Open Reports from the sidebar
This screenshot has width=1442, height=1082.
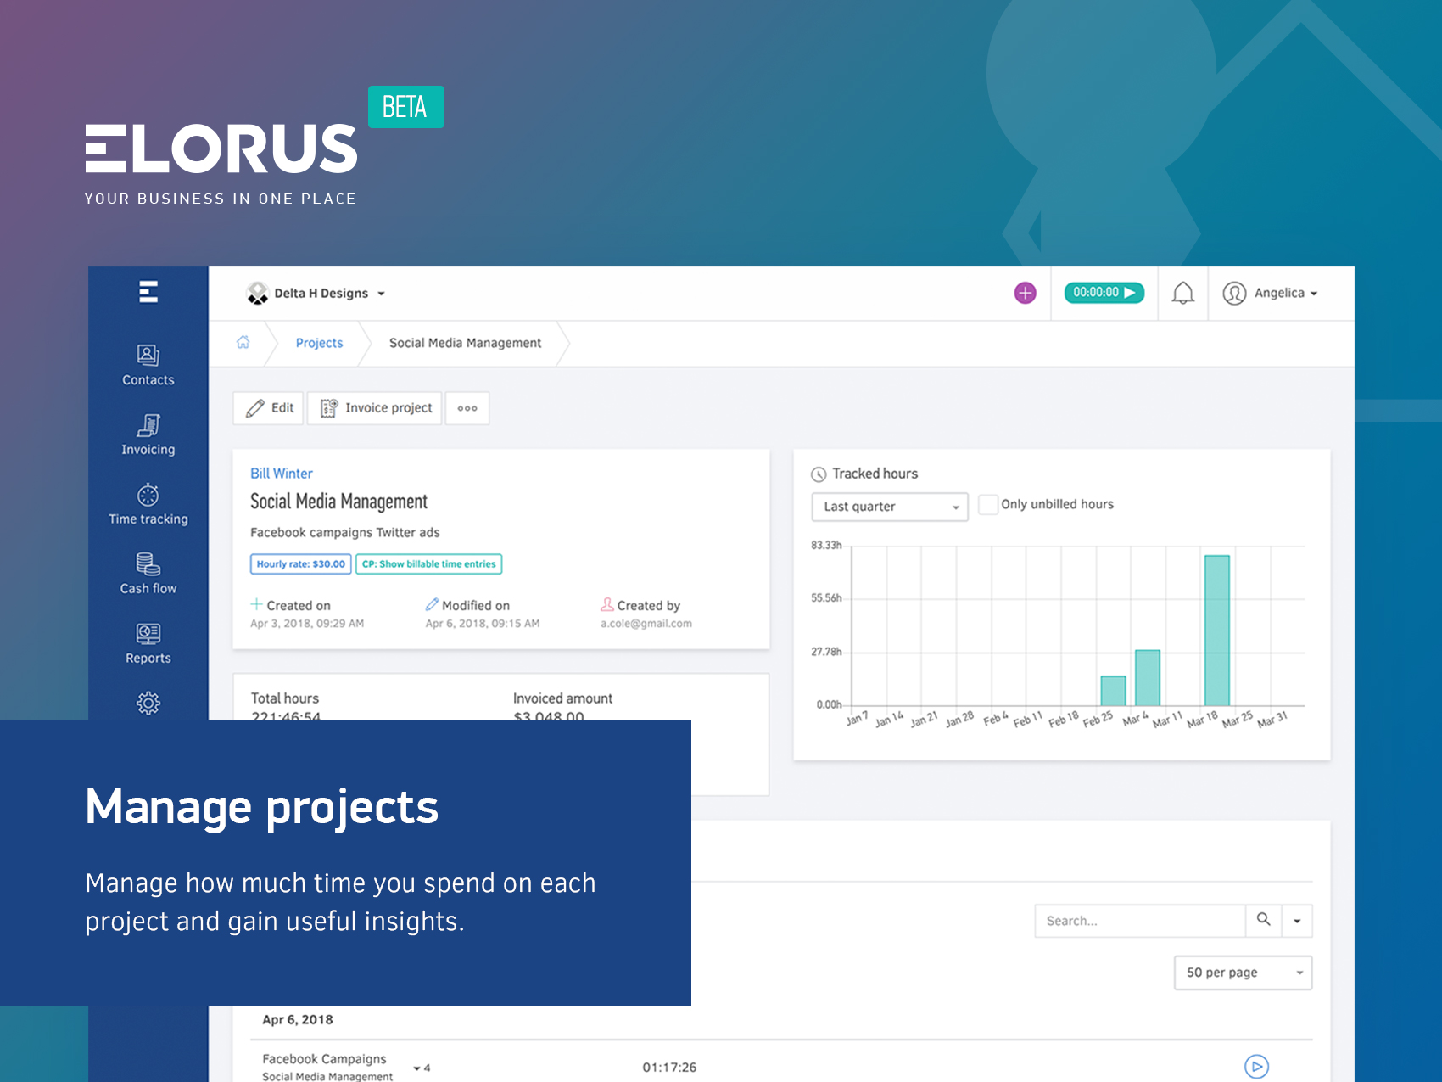(x=148, y=644)
